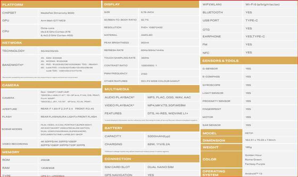Image resolution: width=298 pixels, height=177 pixels.
Task: Click the DISPLAY section header
Action: click(x=112, y=5)
